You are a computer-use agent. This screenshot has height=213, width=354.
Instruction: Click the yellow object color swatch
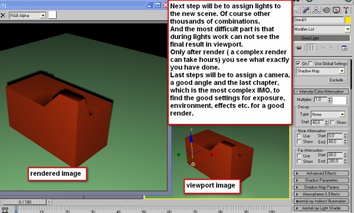(x=348, y=20)
